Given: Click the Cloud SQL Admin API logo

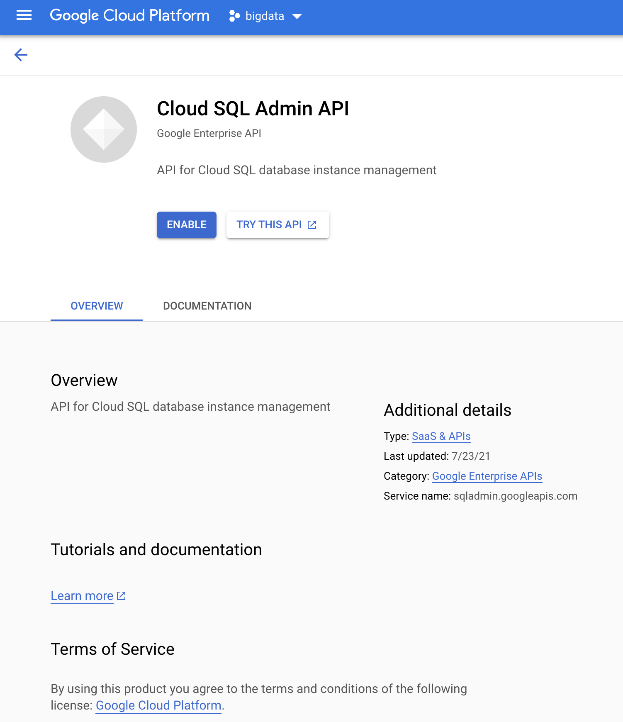Looking at the screenshot, I should [104, 129].
